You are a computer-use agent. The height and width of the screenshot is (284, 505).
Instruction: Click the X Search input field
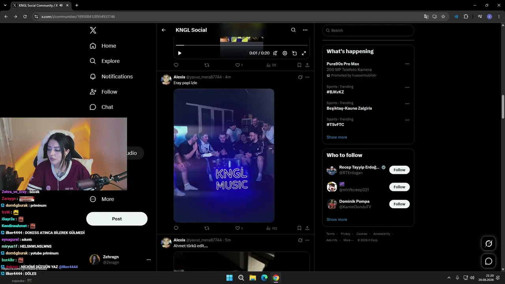368,30
